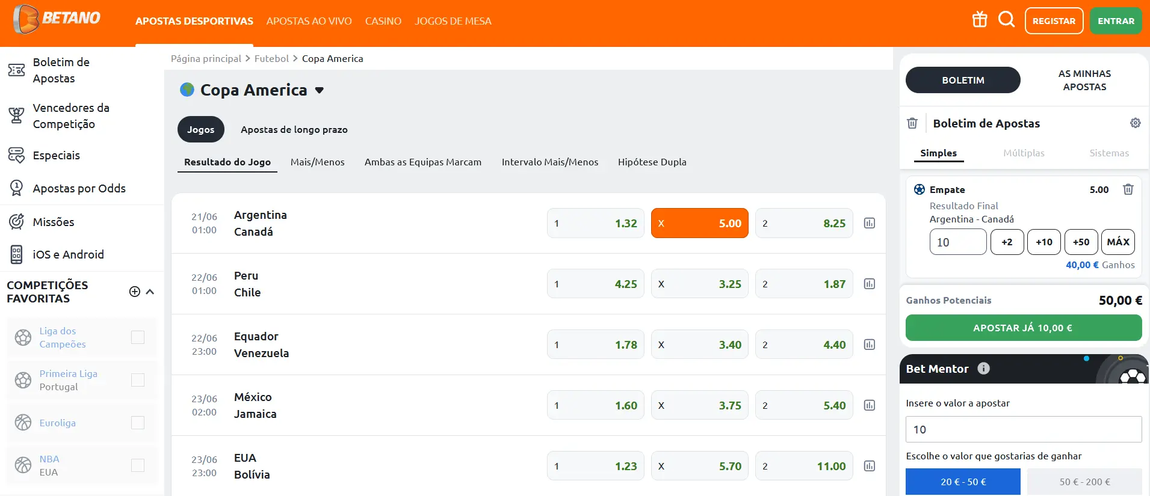Select the Sistemas bet slip tab

pyautogui.click(x=1109, y=153)
